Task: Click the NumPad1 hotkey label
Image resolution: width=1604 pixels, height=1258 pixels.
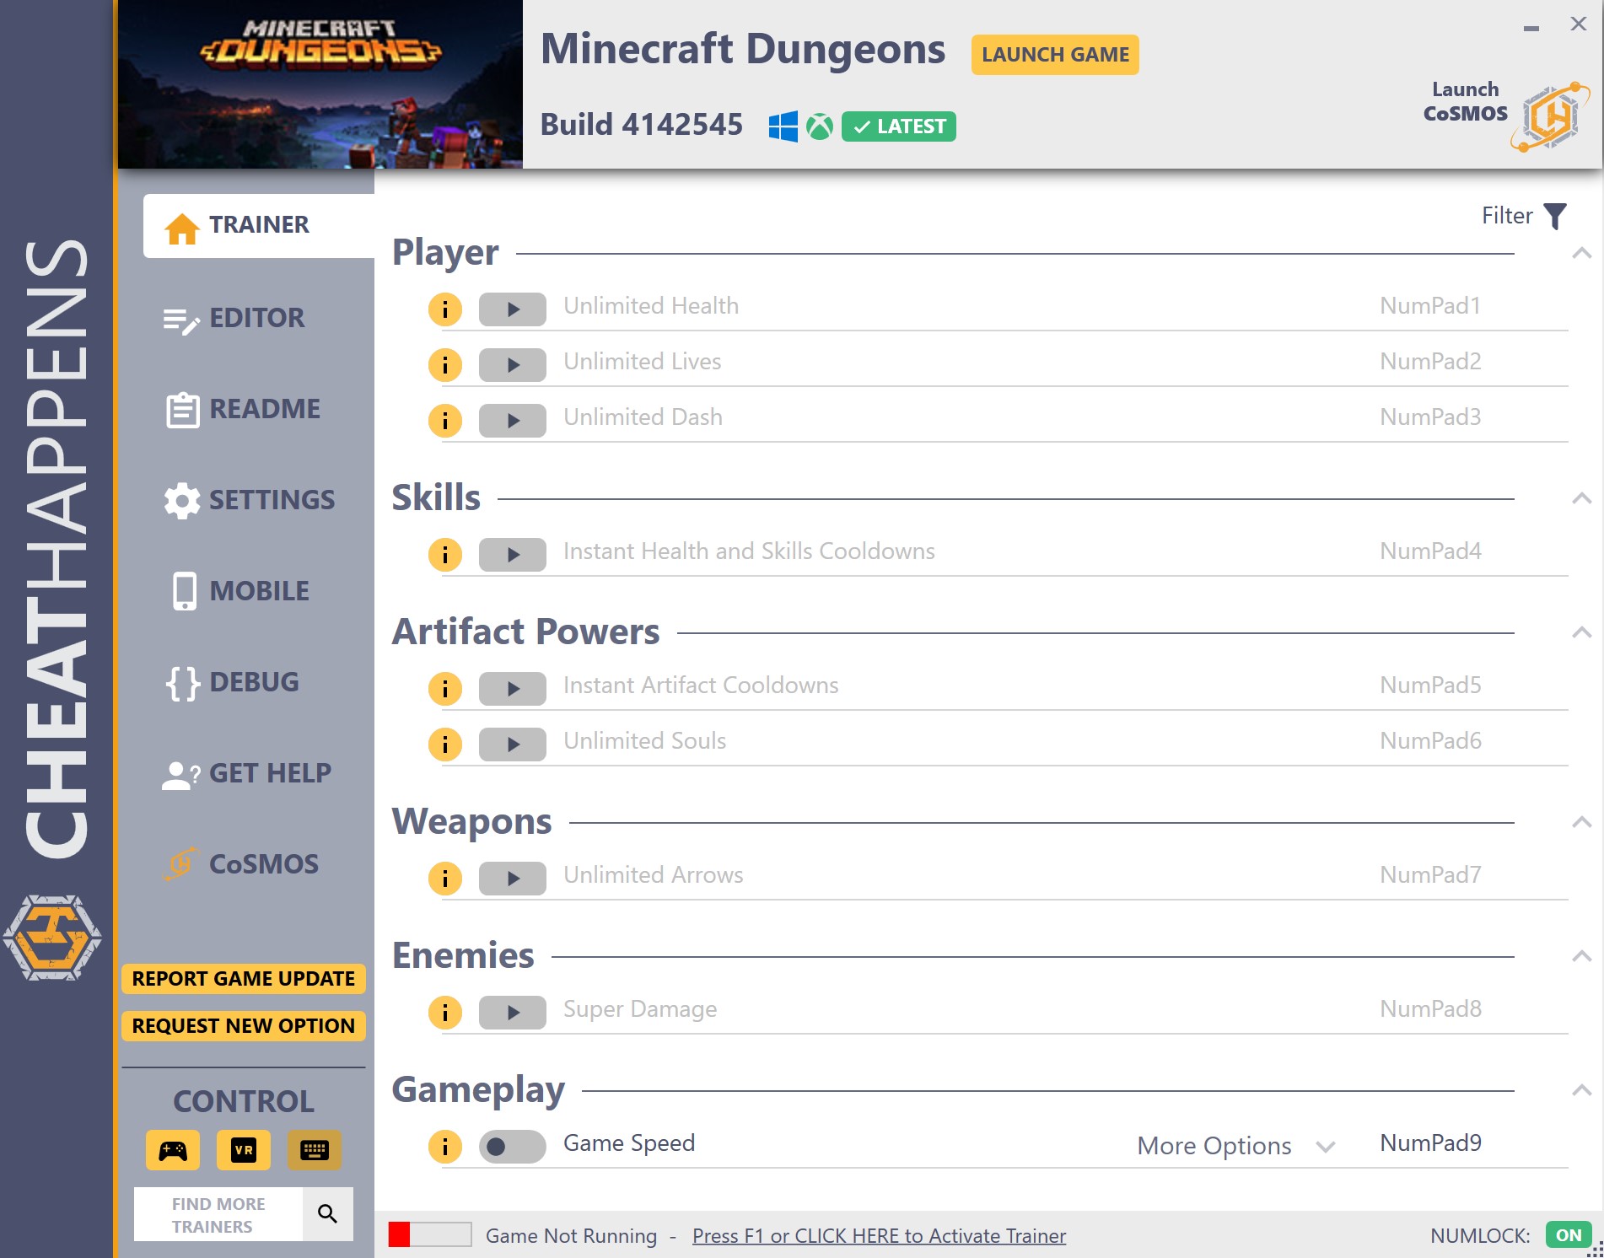Action: click(1430, 305)
